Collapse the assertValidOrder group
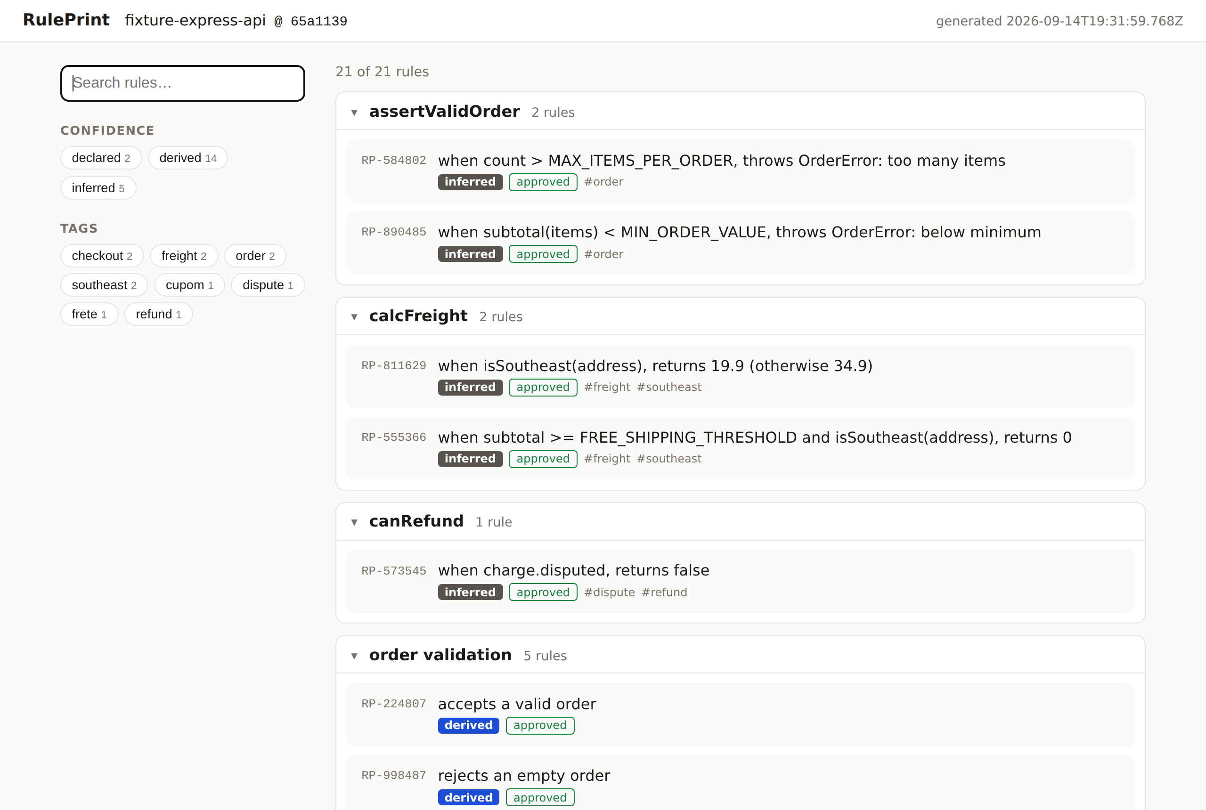This screenshot has width=1206, height=810. [354, 112]
